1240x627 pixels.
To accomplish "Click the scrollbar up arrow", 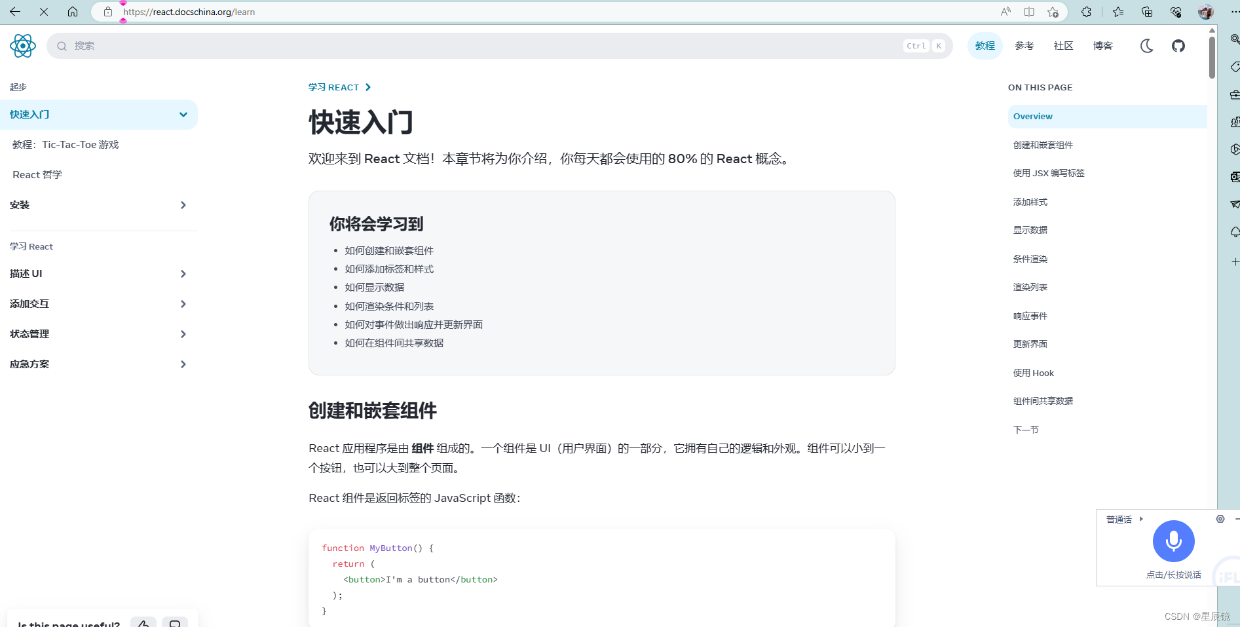I will coord(1212,30).
